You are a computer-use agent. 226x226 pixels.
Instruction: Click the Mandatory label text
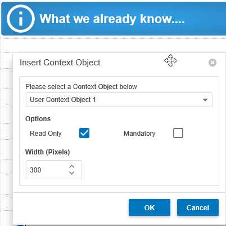(x=139, y=134)
